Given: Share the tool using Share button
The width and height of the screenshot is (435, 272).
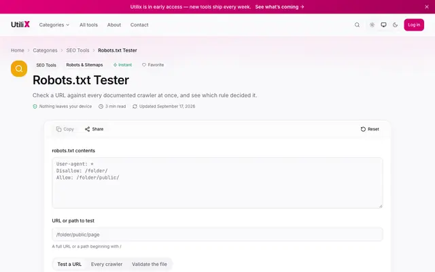Looking at the screenshot, I should coord(94,129).
